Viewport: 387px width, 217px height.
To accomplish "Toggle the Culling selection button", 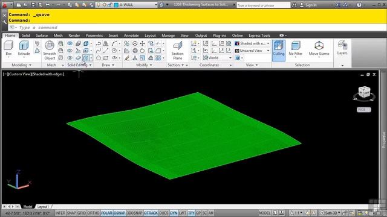I will [x=278, y=50].
